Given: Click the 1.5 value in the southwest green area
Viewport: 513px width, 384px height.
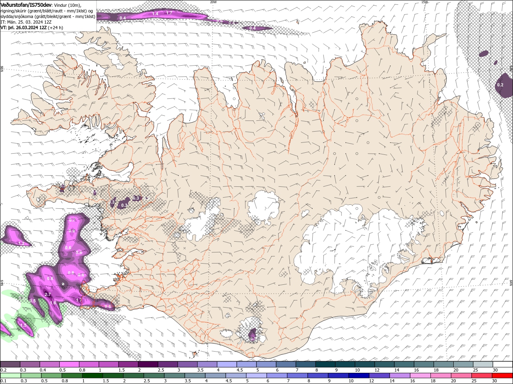Looking at the screenshot, I should click(x=23, y=325).
